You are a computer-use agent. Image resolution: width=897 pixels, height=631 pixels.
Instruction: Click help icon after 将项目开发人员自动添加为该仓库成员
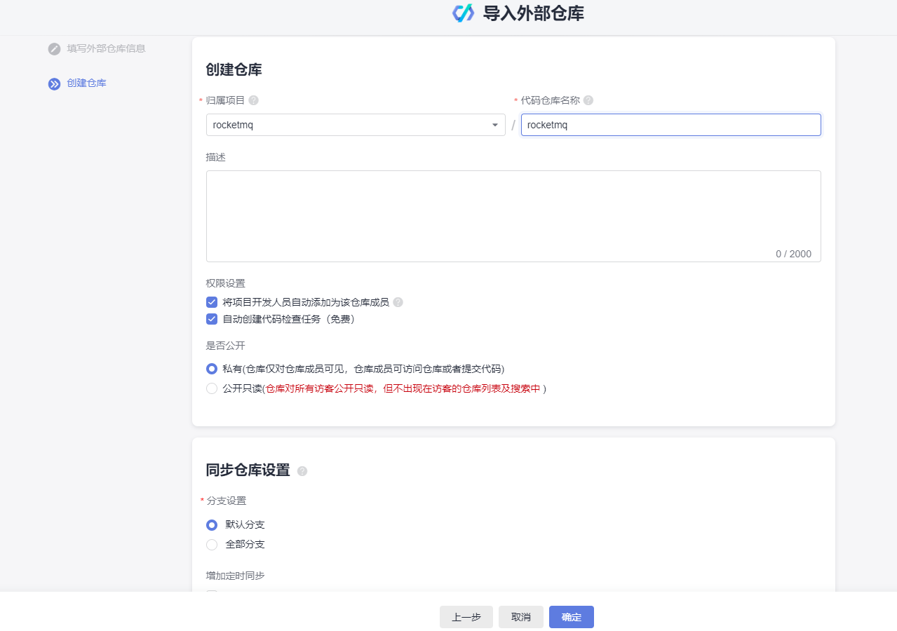398,302
